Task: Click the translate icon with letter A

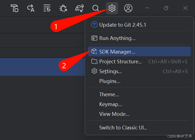Action: pyautogui.click(x=31, y=8)
